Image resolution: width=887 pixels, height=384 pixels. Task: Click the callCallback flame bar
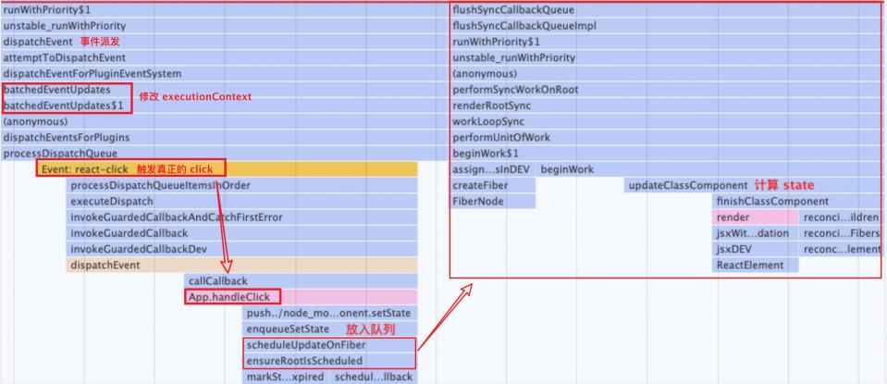[x=218, y=280]
